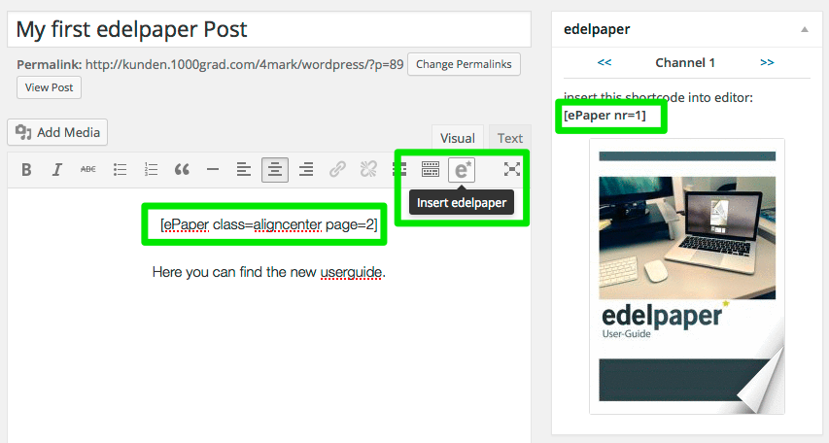The width and height of the screenshot is (829, 443).
Task: Click the View Post button
Action: pyautogui.click(x=50, y=87)
